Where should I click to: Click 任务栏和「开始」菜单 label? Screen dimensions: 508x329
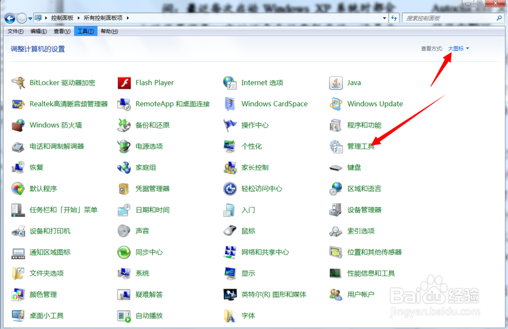point(63,210)
